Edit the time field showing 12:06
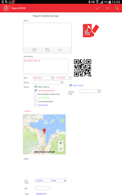This screenshot has height=195, width=122. (64, 78)
